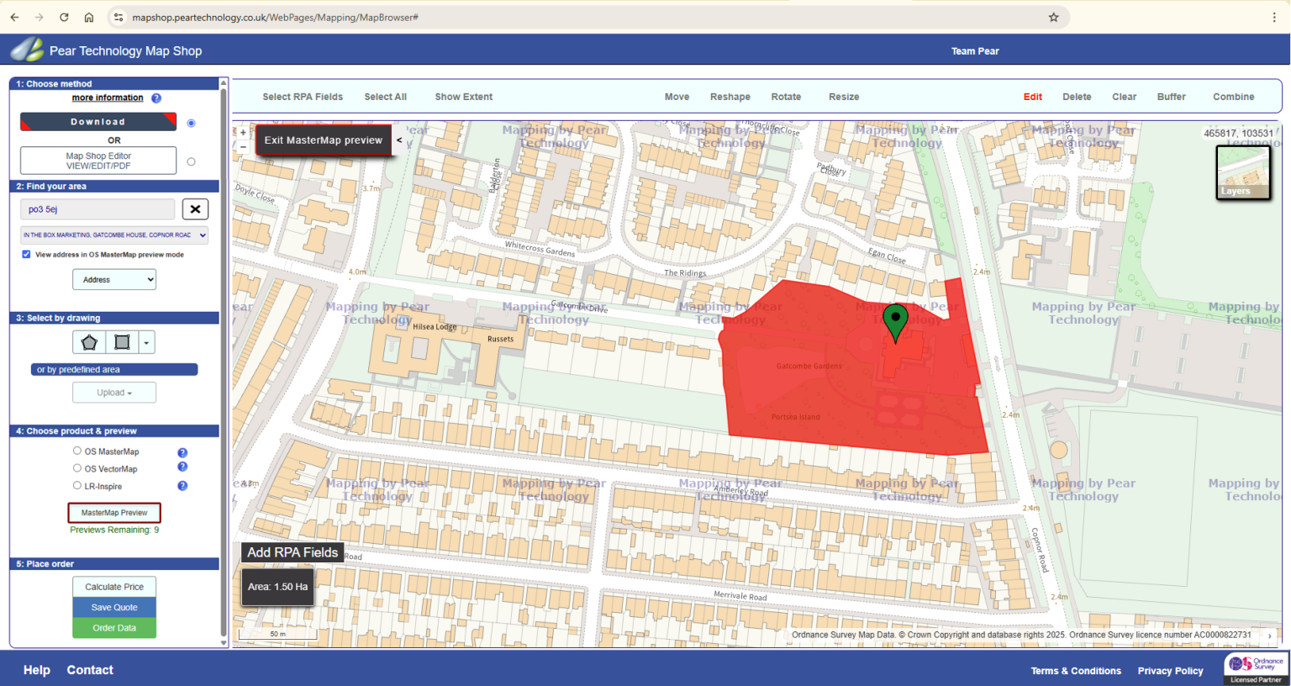Click or by predefined area button

click(x=114, y=370)
